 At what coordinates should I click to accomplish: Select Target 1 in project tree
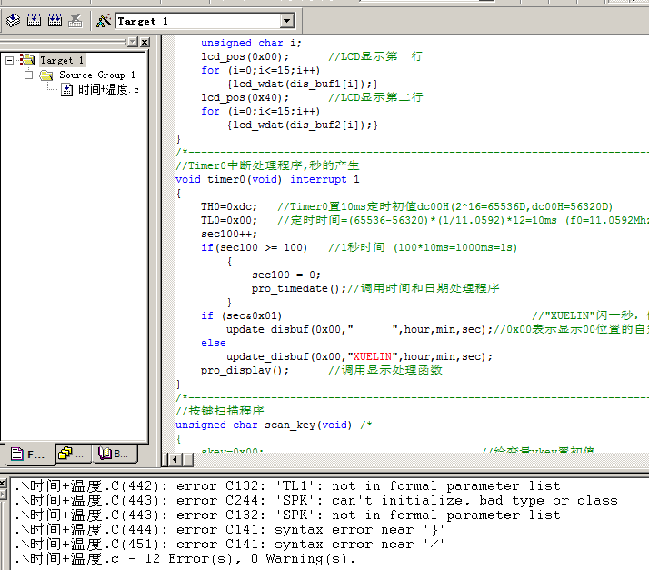62,60
